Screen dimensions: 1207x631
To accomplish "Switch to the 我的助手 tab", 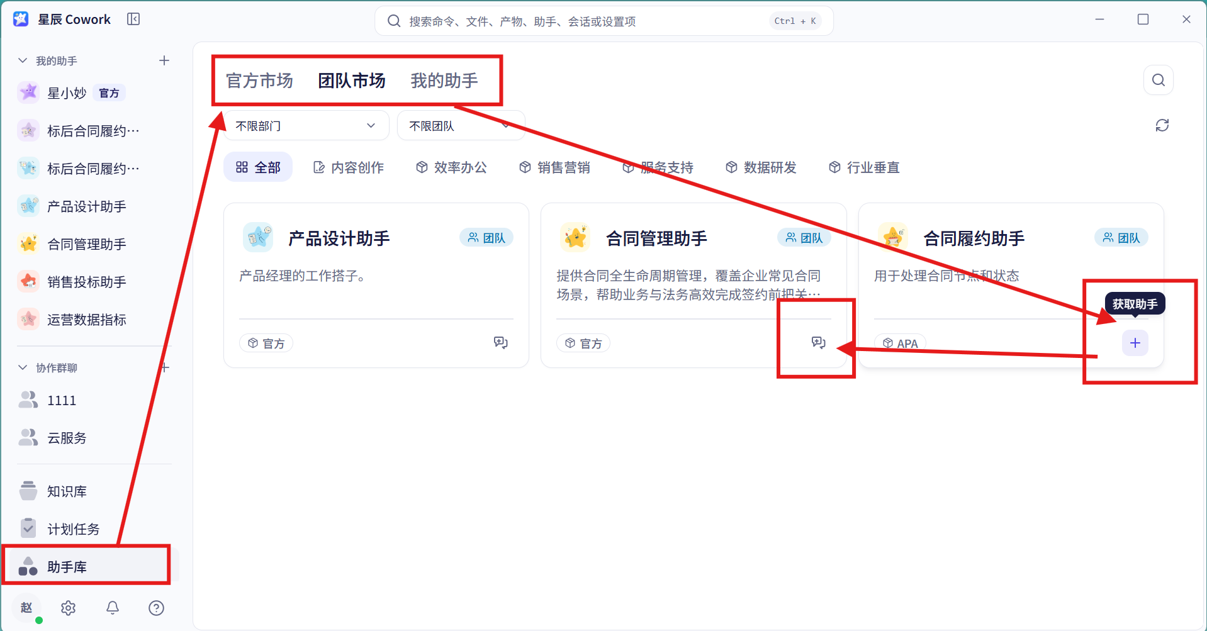I will pyautogui.click(x=444, y=81).
